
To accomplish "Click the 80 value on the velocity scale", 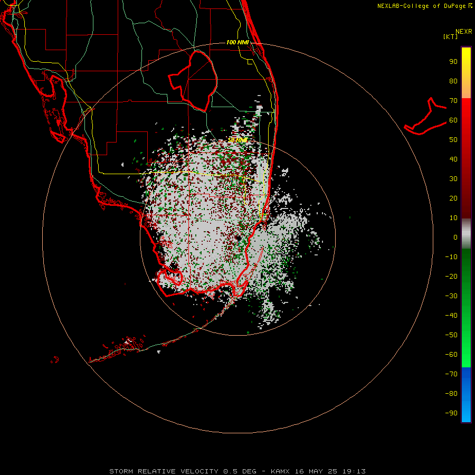I will pyautogui.click(x=453, y=81).
